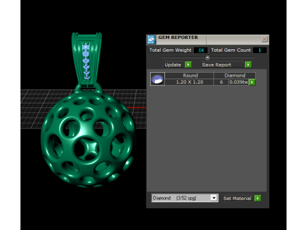Click the 'Total Gem Count' label
Viewport: 307px width, 230px height.
[231, 50]
